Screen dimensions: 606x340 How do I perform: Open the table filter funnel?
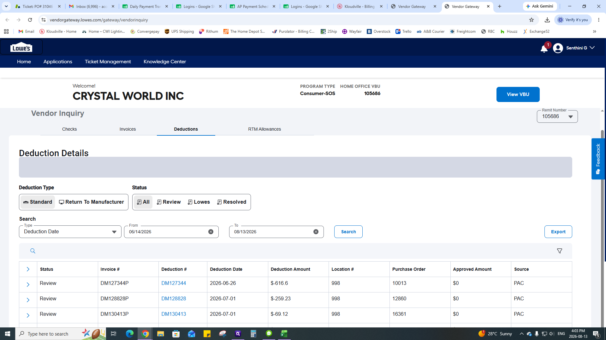pyautogui.click(x=560, y=251)
